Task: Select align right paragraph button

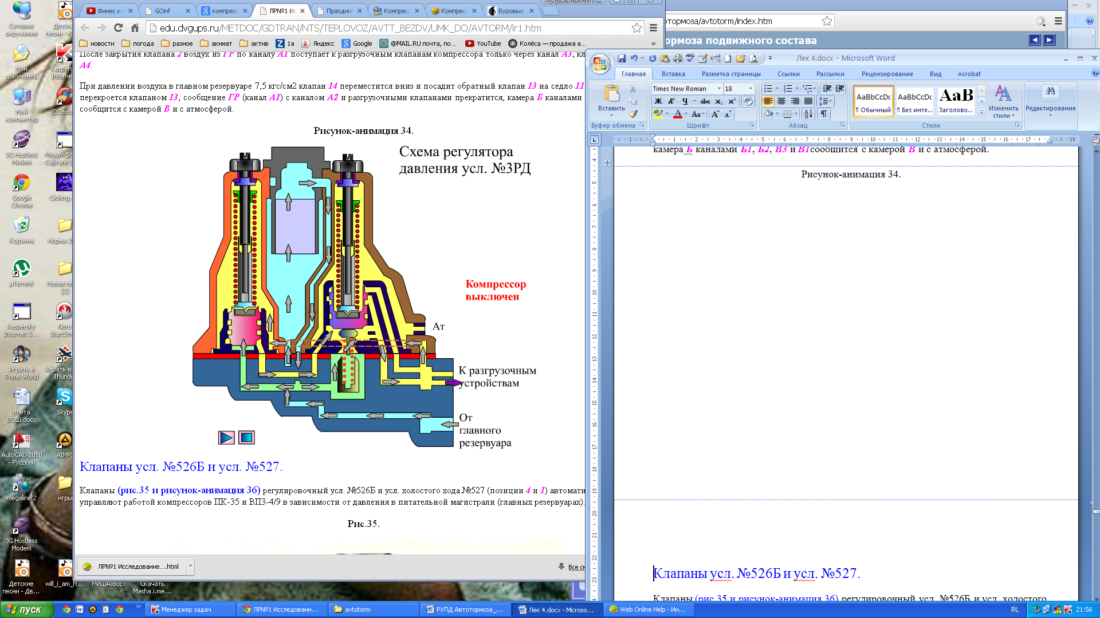Action: pyautogui.click(x=795, y=101)
